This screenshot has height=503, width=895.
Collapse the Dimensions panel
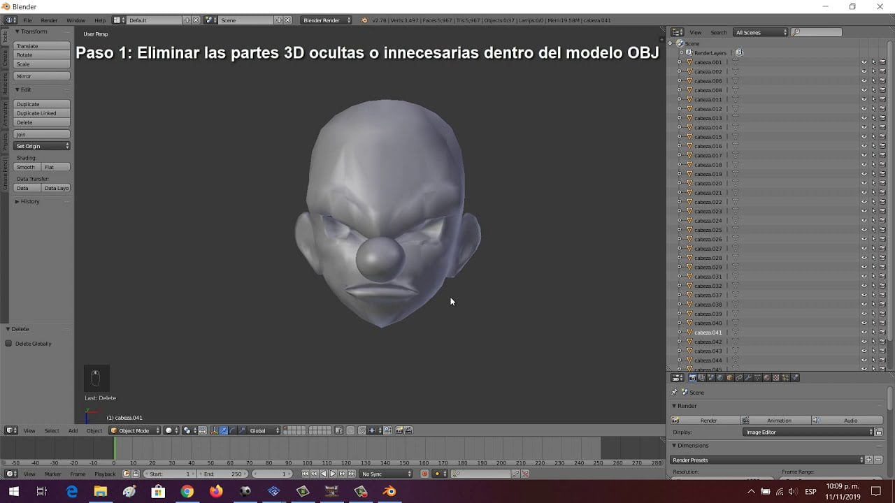[x=691, y=445]
